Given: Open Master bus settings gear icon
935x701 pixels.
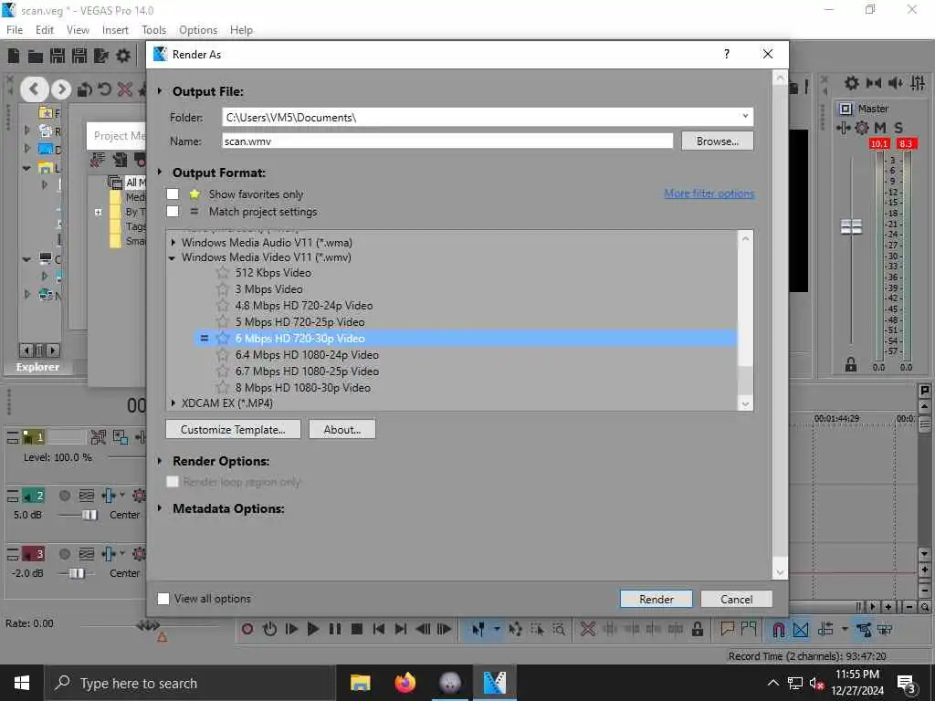Looking at the screenshot, I should [862, 128].
